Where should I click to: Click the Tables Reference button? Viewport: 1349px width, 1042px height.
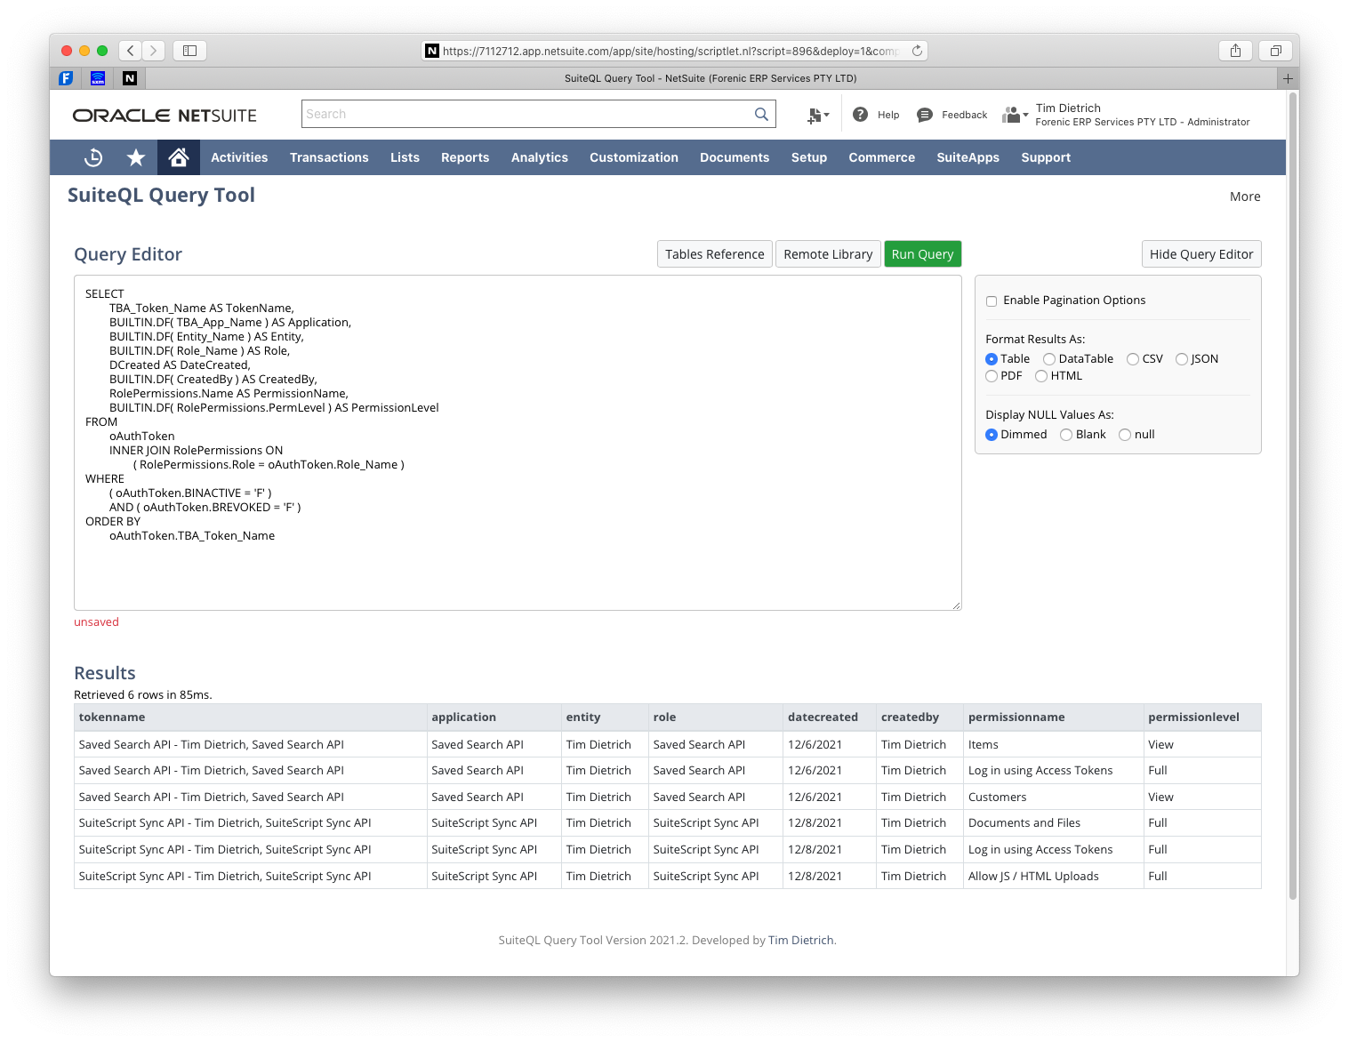coord(715,254)
